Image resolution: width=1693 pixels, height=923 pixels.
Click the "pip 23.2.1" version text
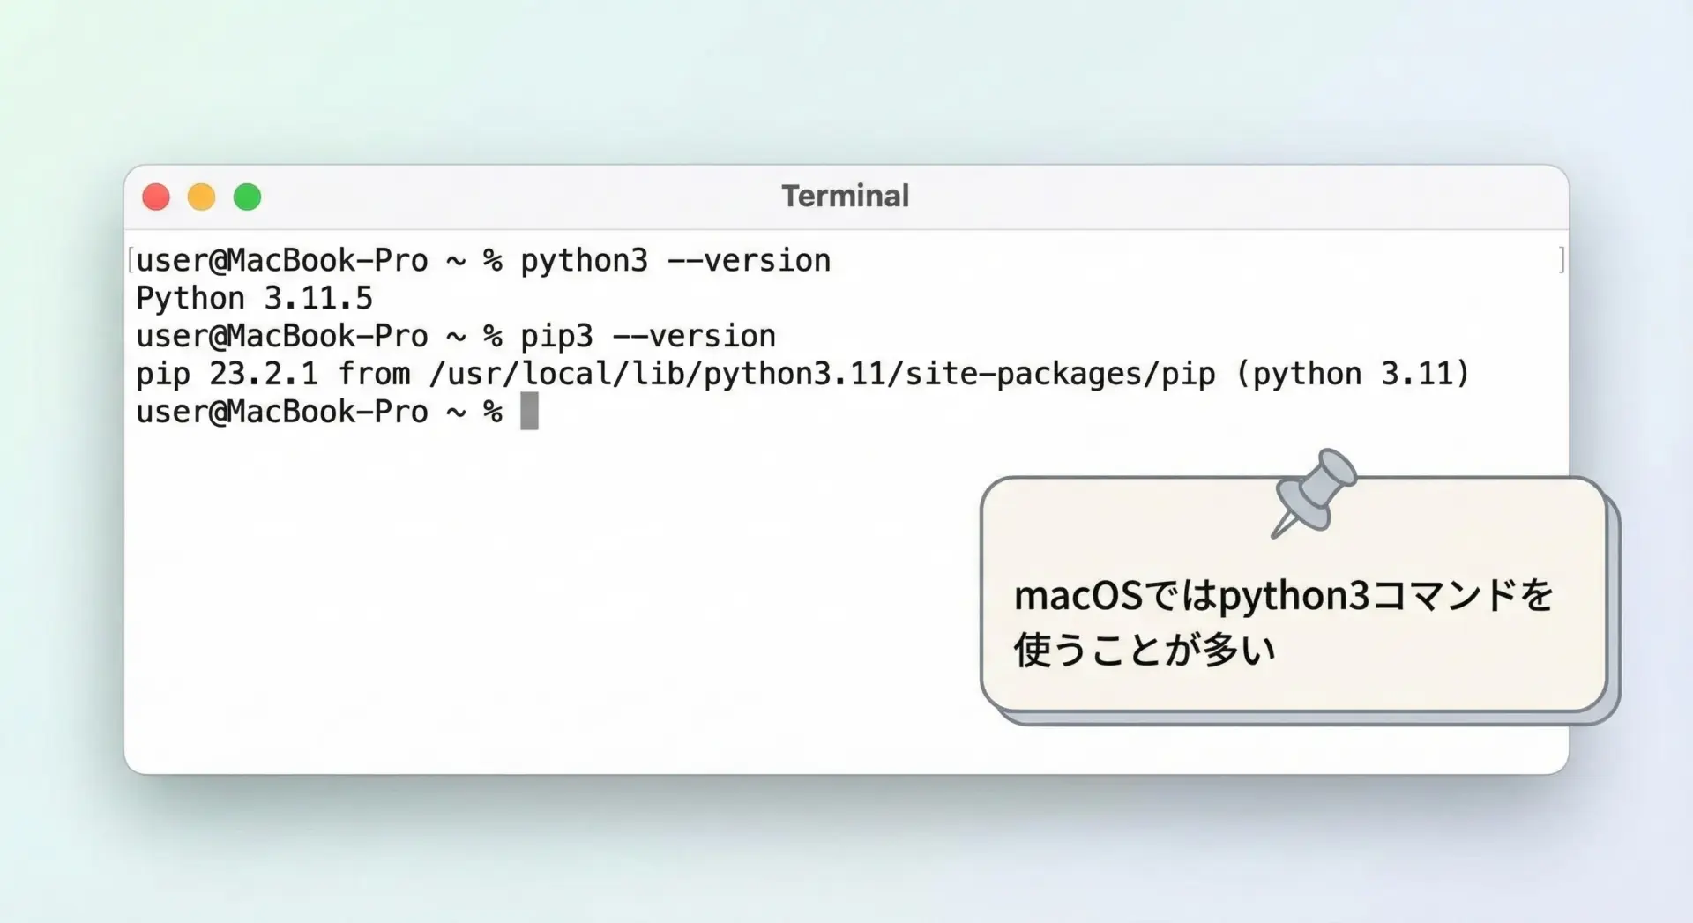(227, 375)
